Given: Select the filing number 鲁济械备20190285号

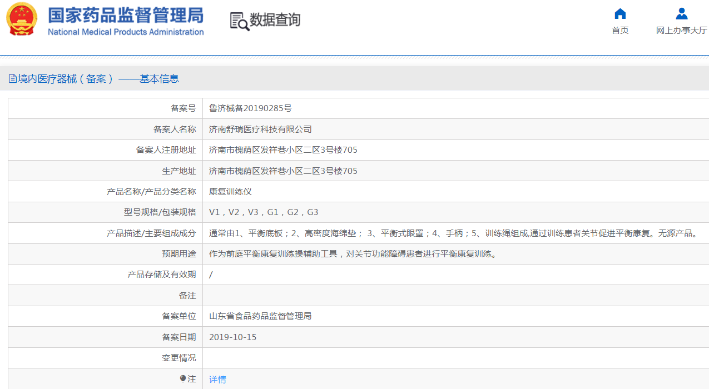Looking at the screenshot, I should (250, 108).
